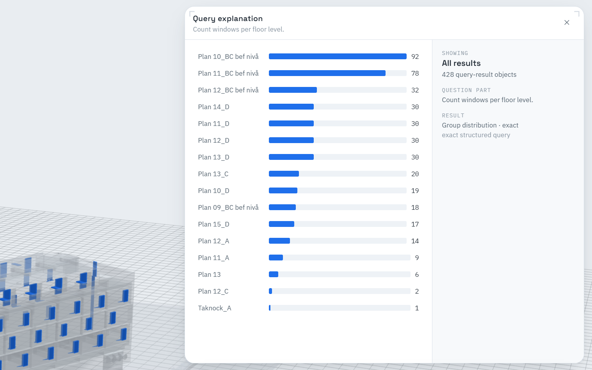Click the bar for Plan 09_BC bef nivå
This screenshot has height=370, width=592.
338,207
